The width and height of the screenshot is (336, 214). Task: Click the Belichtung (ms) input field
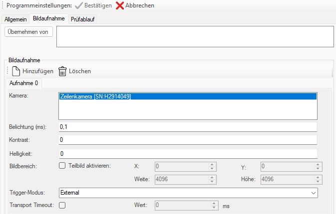click(x=187, y=127)
